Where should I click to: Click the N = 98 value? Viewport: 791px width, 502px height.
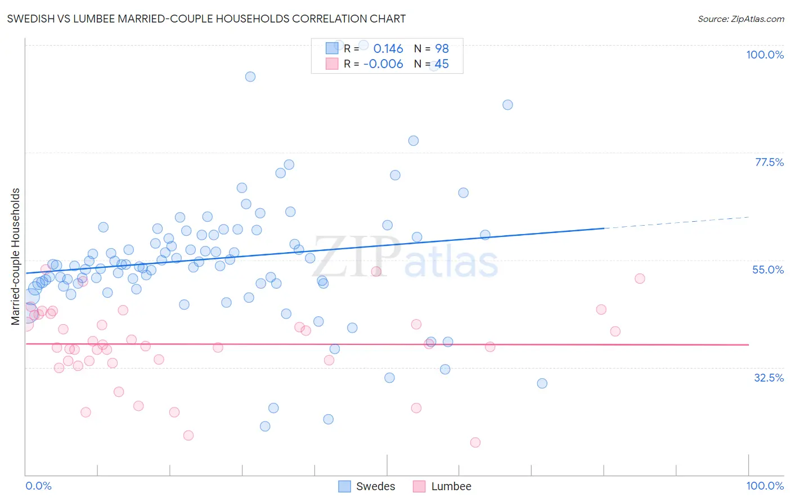432,49
